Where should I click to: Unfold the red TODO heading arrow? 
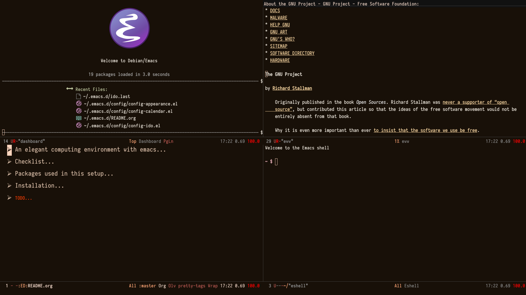(9, 198)
